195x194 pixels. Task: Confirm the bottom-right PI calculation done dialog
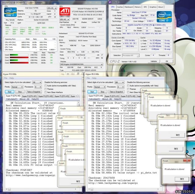click(x=182, y=179)
